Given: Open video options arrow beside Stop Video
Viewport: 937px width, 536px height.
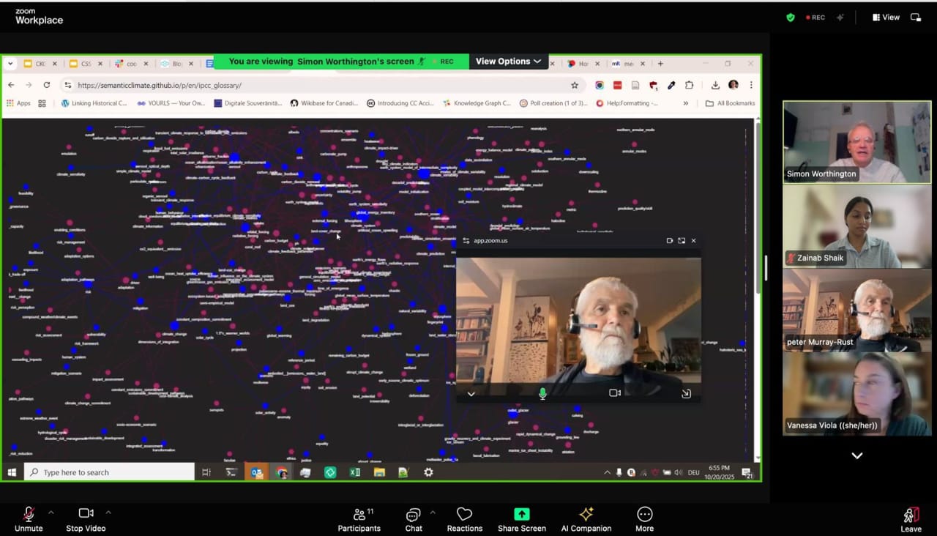Looking at the screenshot, I should pyautogui.click(x=108, y=513).
